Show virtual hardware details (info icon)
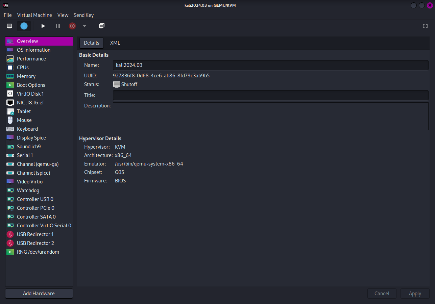The width and height of the screenshot is (435, 304). 24,26
